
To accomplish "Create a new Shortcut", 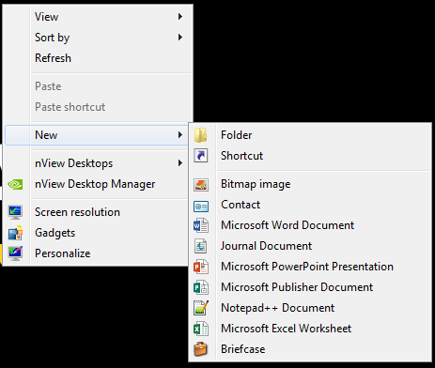I will coord(310,156).
